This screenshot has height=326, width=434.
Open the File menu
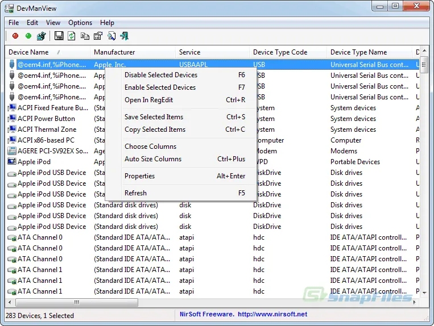coord(14,23)
